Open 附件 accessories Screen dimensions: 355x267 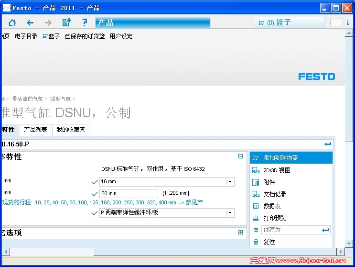pos(269,182)
